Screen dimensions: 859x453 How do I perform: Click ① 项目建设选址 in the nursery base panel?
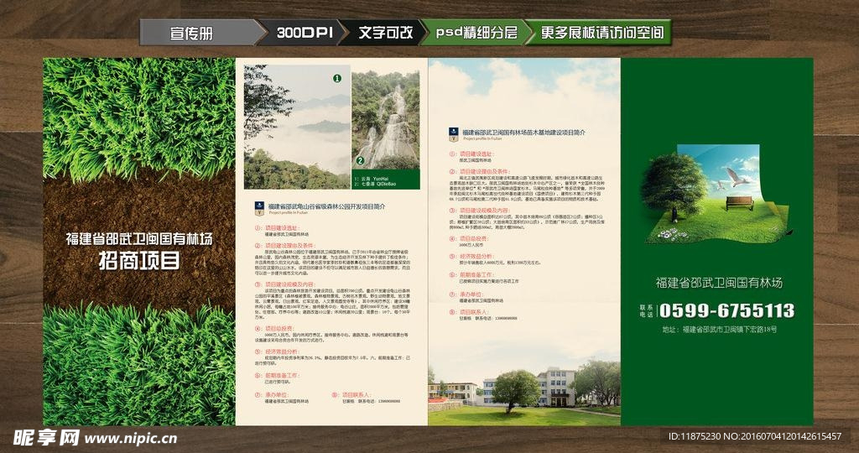pyautogui.click(x=471, y=154)
